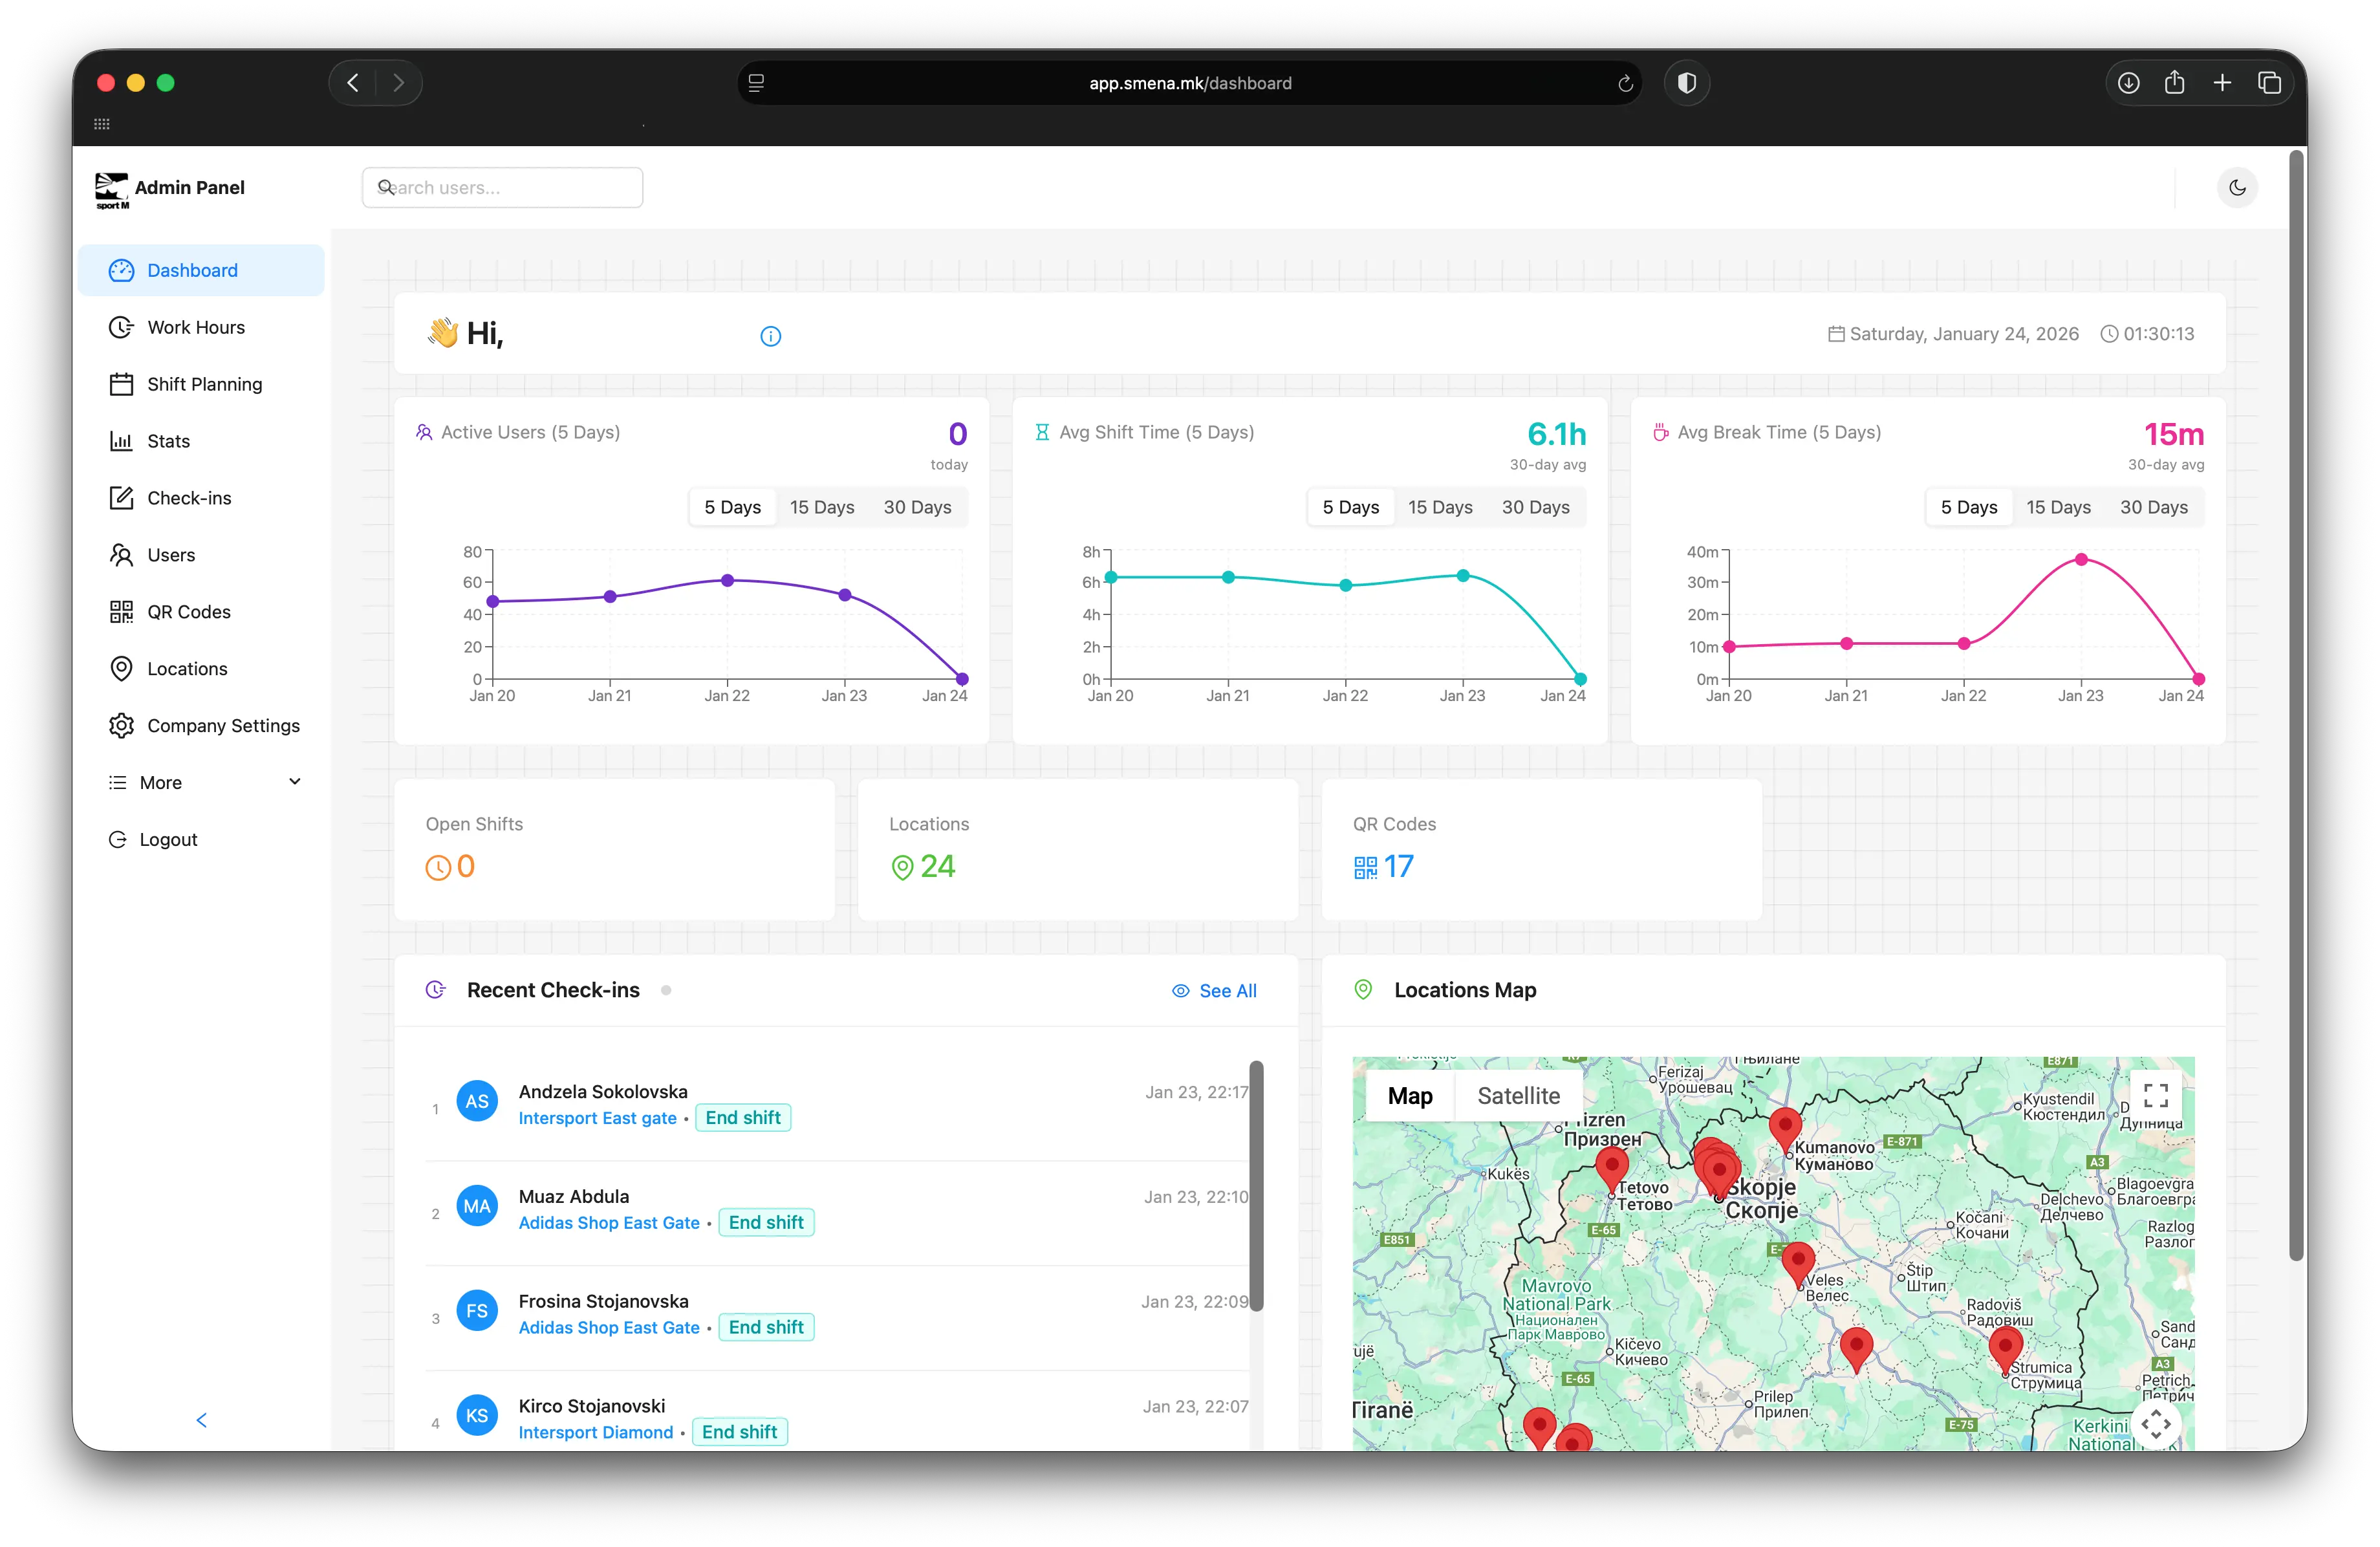Open Company Settings gear icon
Viewport: 2380px width, 1547px height.
pyautogui.click(x=121, y=725)
